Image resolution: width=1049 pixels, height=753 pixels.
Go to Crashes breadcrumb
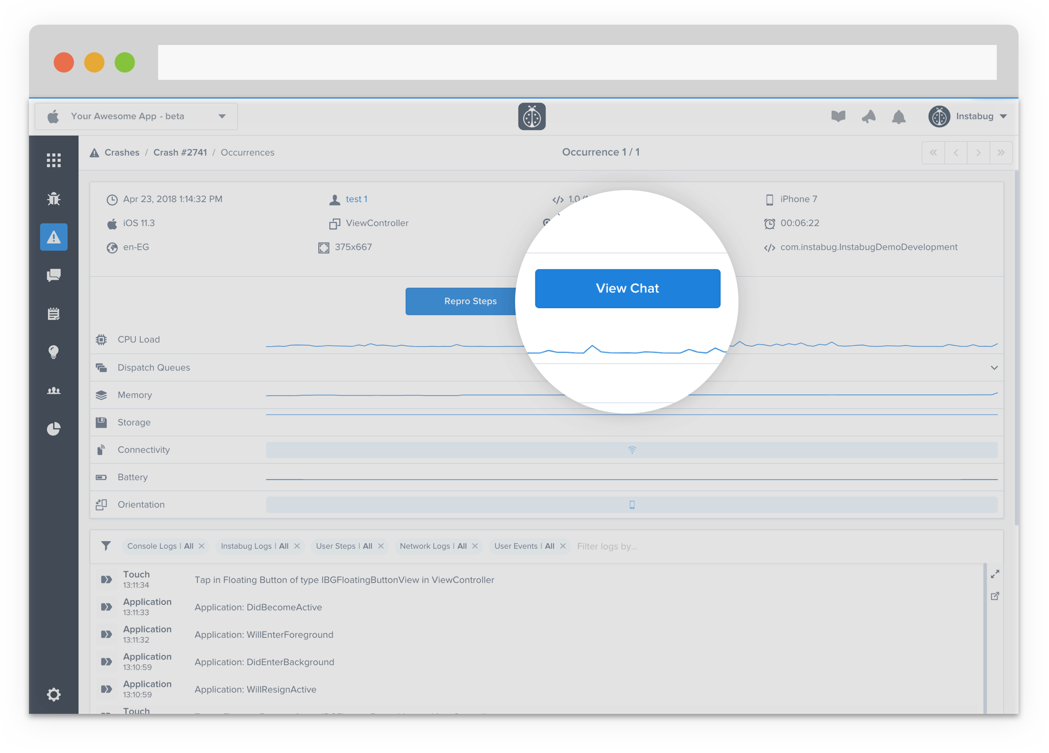pyautogui.click(x=122, y=152)
